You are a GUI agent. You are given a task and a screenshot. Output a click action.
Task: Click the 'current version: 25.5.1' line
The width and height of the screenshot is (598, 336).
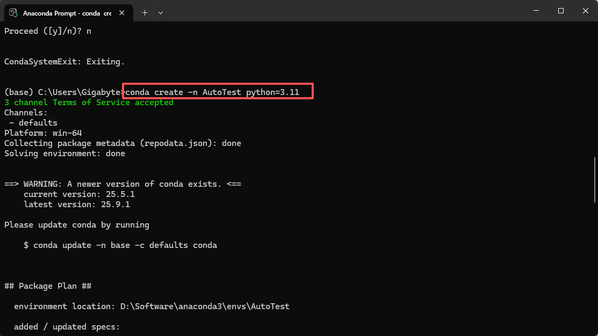(80, 194)
